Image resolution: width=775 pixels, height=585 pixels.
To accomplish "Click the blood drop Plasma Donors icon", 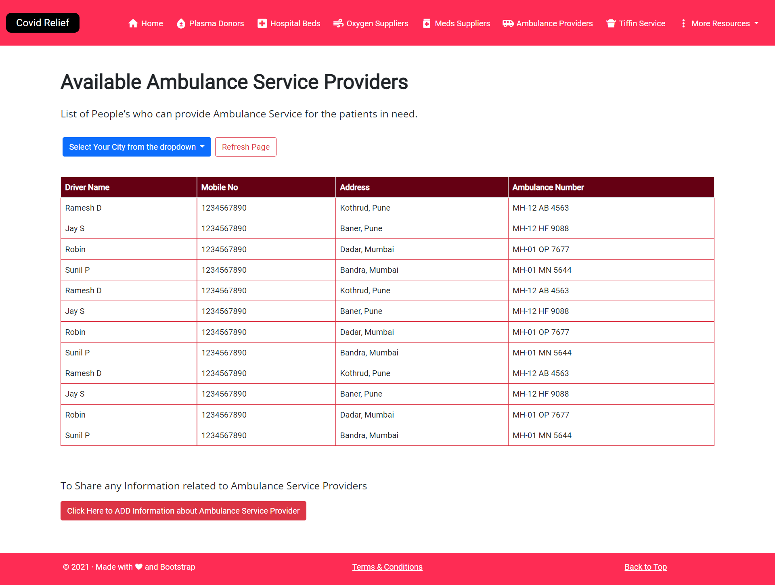I will coord(181,23).
